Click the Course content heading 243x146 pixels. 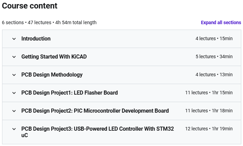tap(30, 6)
